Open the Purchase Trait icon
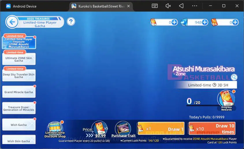 (123, 129)
